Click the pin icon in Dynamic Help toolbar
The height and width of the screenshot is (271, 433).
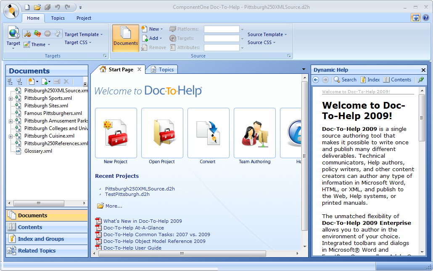pyautogui.click(x=421, y=80)
